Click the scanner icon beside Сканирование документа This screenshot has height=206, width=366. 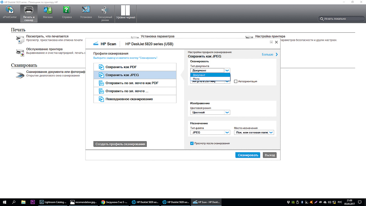[20, 75]
